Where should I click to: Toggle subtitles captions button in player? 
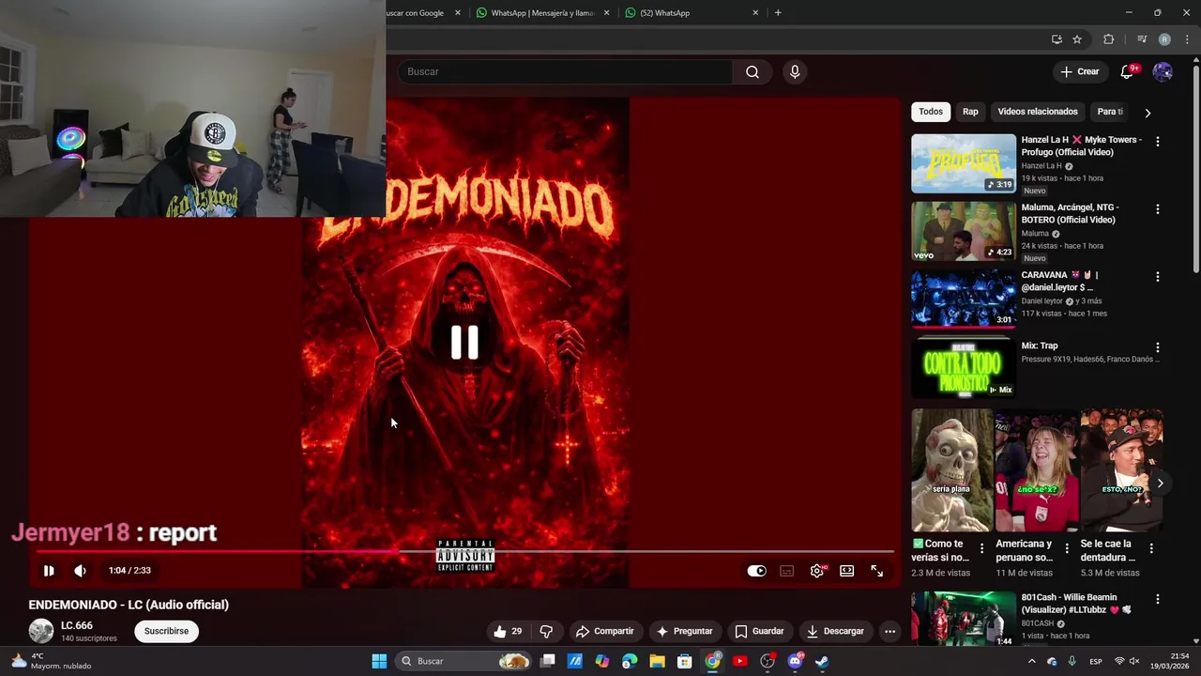[x=787, y=571]
